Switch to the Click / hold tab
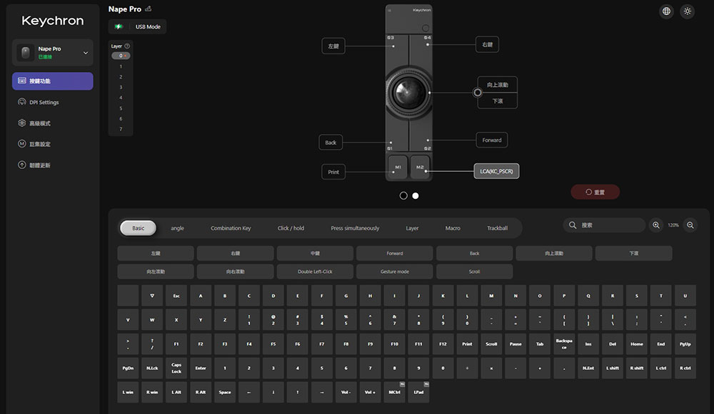 291,228
